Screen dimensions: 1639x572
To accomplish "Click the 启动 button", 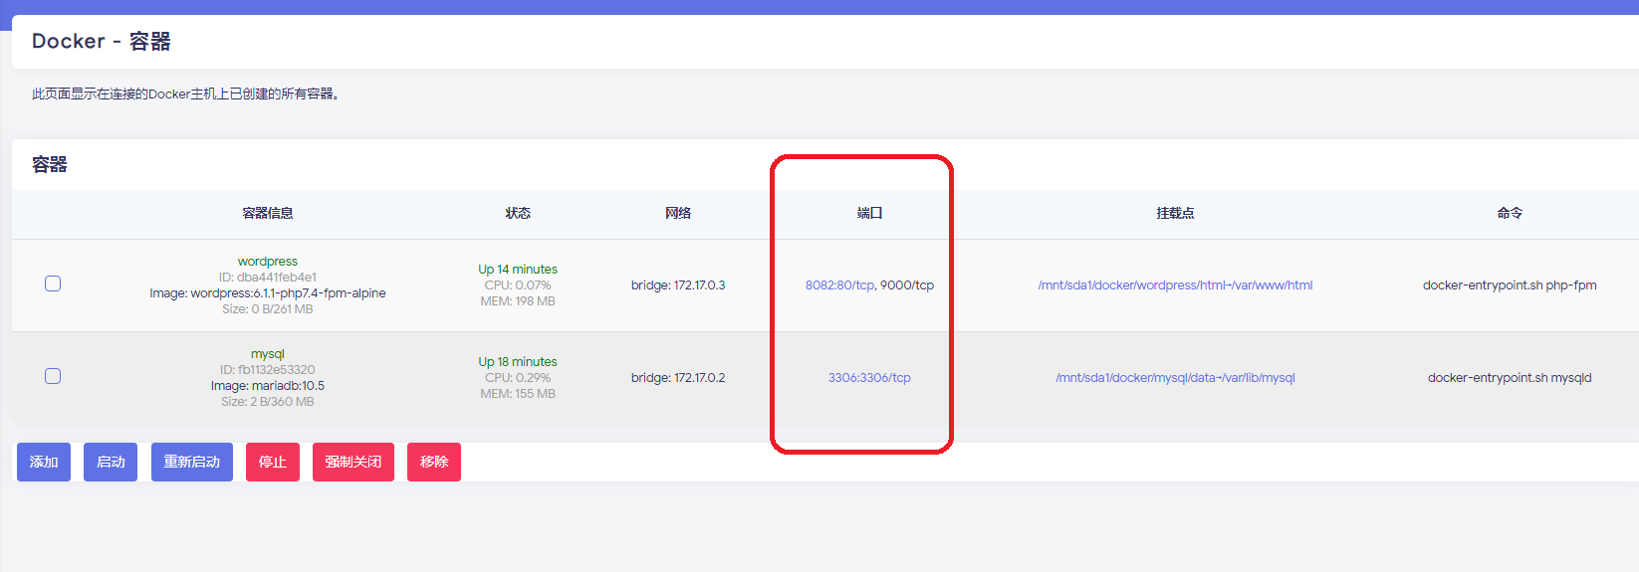I will click(111, 462).
